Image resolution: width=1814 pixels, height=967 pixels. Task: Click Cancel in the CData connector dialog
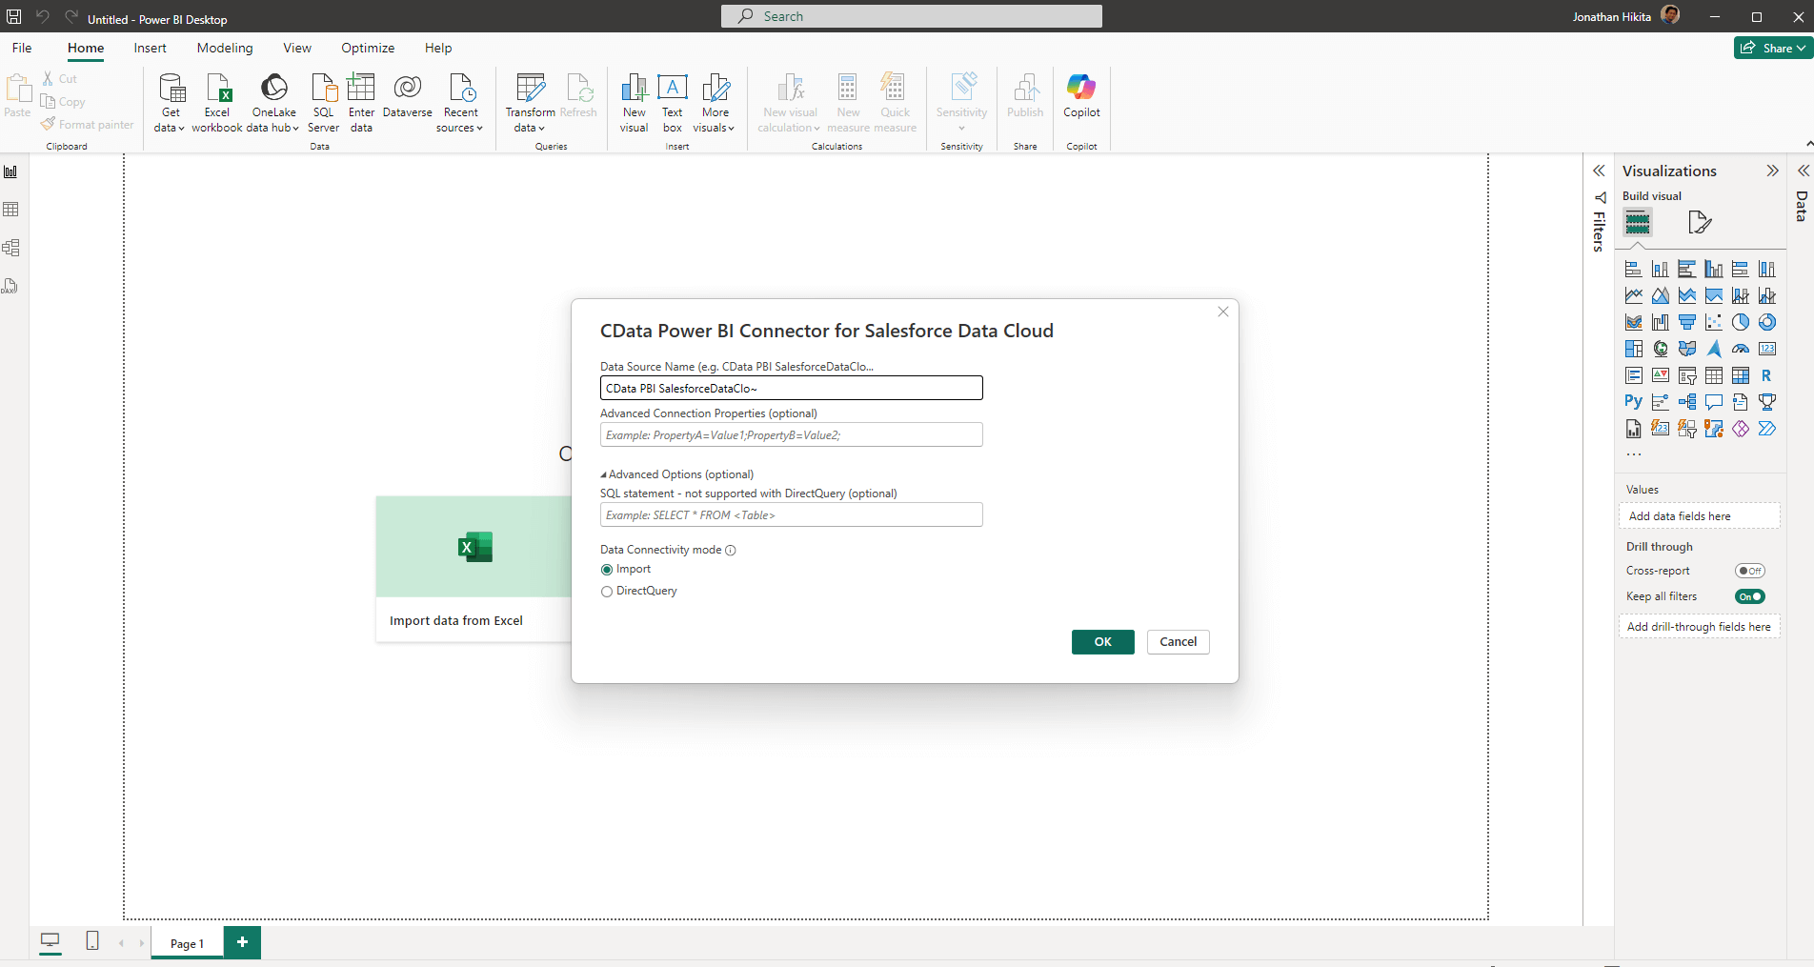click(1179, 642)
